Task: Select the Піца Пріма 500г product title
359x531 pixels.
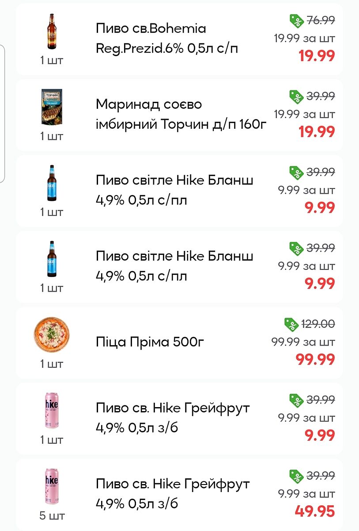Action: [150, 342]
